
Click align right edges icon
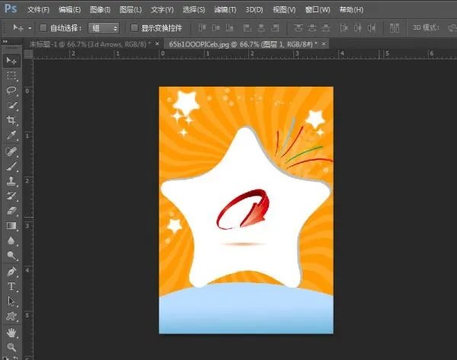(x=275, y=28)
